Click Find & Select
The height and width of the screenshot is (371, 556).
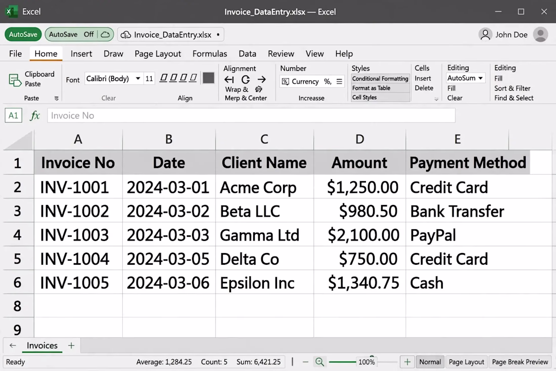(514, 98)
